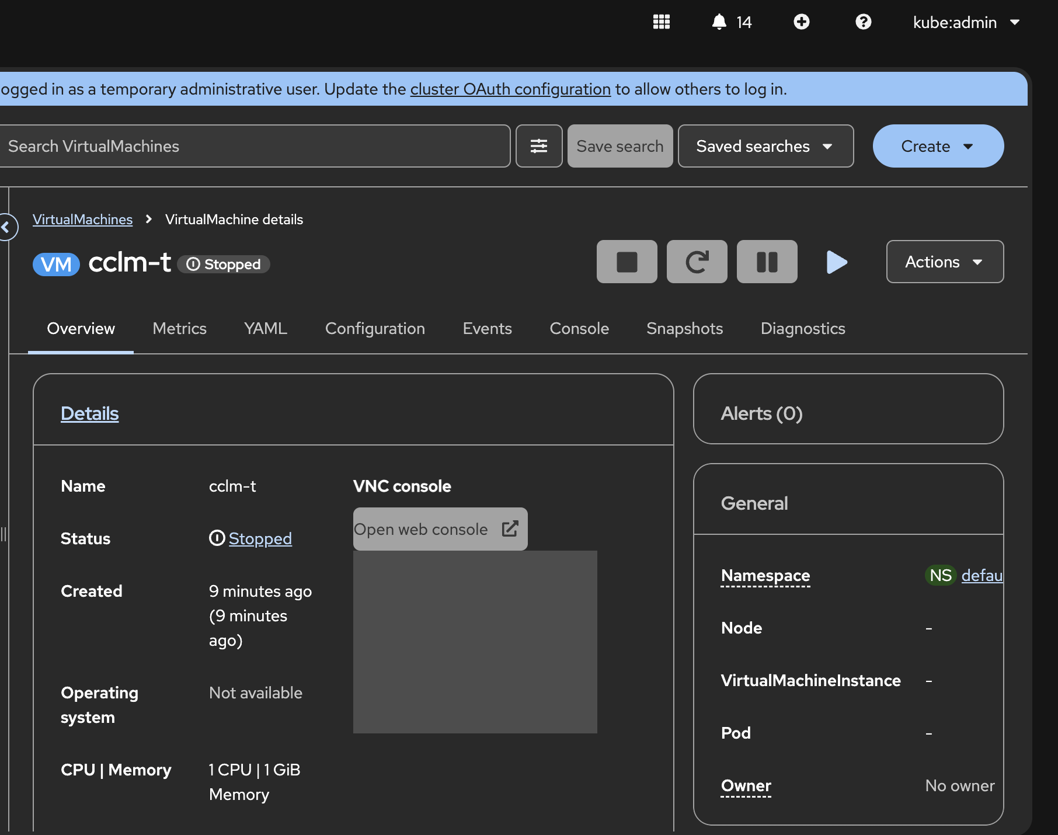This screenshot has width=1058, height=835.
Task: Open the Actions dropdown menu
Action: [x=944, y=262]
